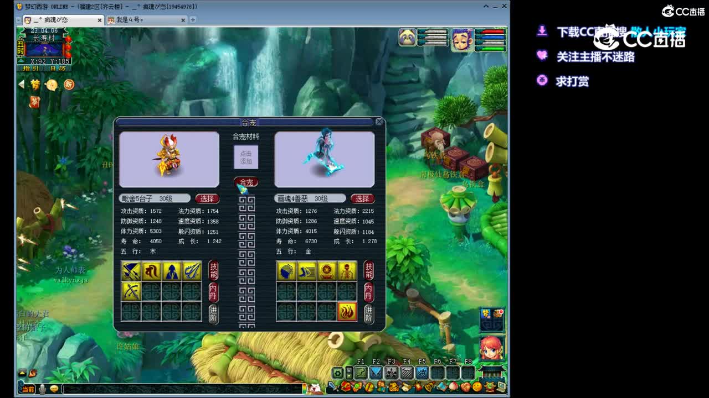This screenshot has width=709, height=398.
Task: Click 选择 next to 画魂4善恶
Action: point(362,198)
